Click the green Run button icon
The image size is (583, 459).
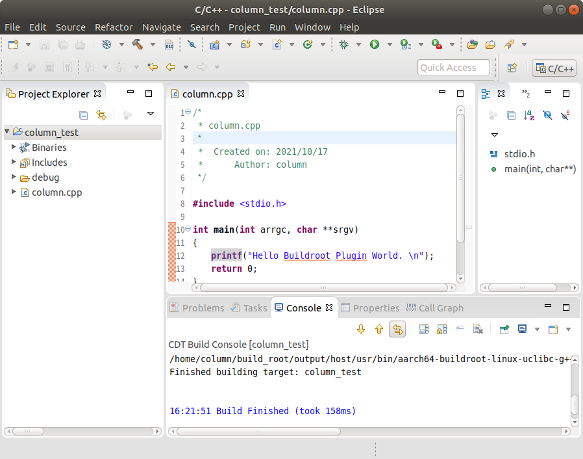(375, 45)
